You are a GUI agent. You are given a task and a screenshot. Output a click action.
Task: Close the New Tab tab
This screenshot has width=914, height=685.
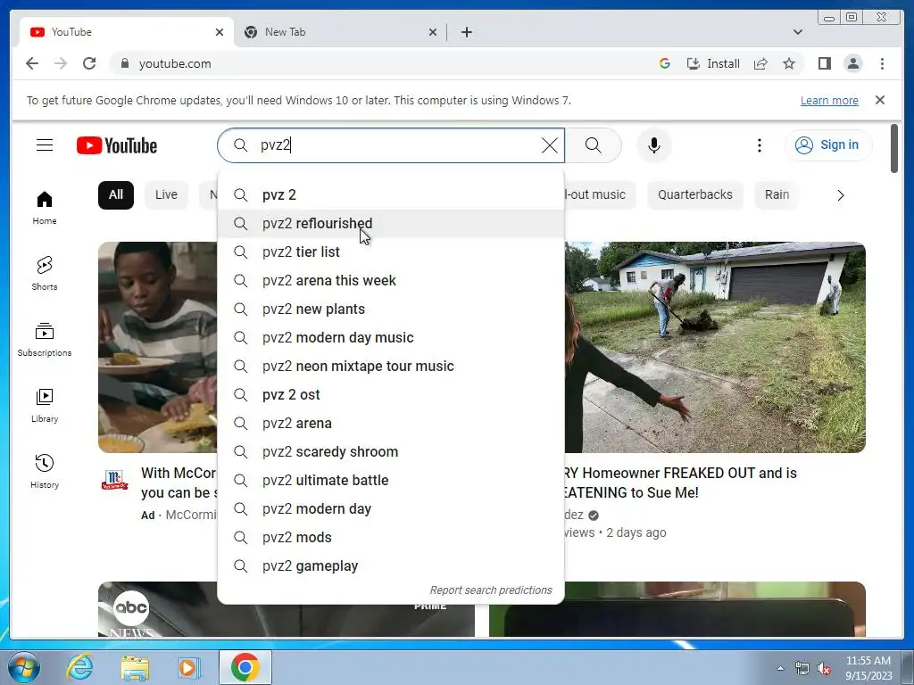click(433, 32)
